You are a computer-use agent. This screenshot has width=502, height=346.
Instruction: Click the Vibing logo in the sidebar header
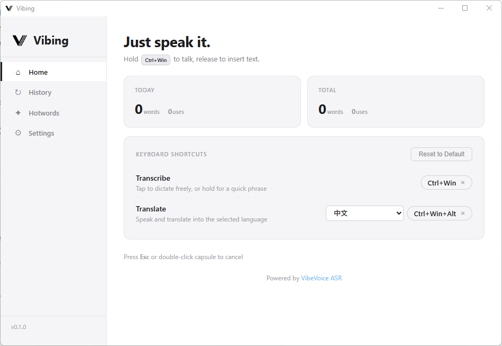tap(20, 41)
